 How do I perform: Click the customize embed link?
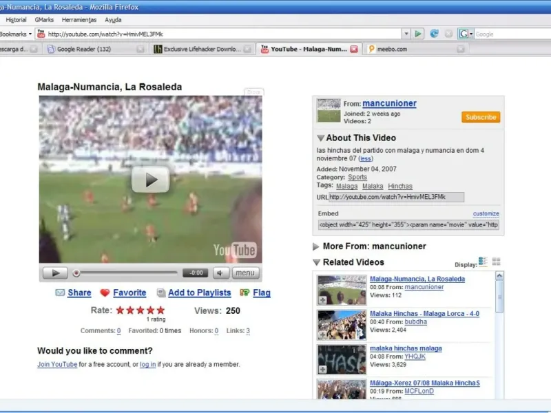click(486, 213)
